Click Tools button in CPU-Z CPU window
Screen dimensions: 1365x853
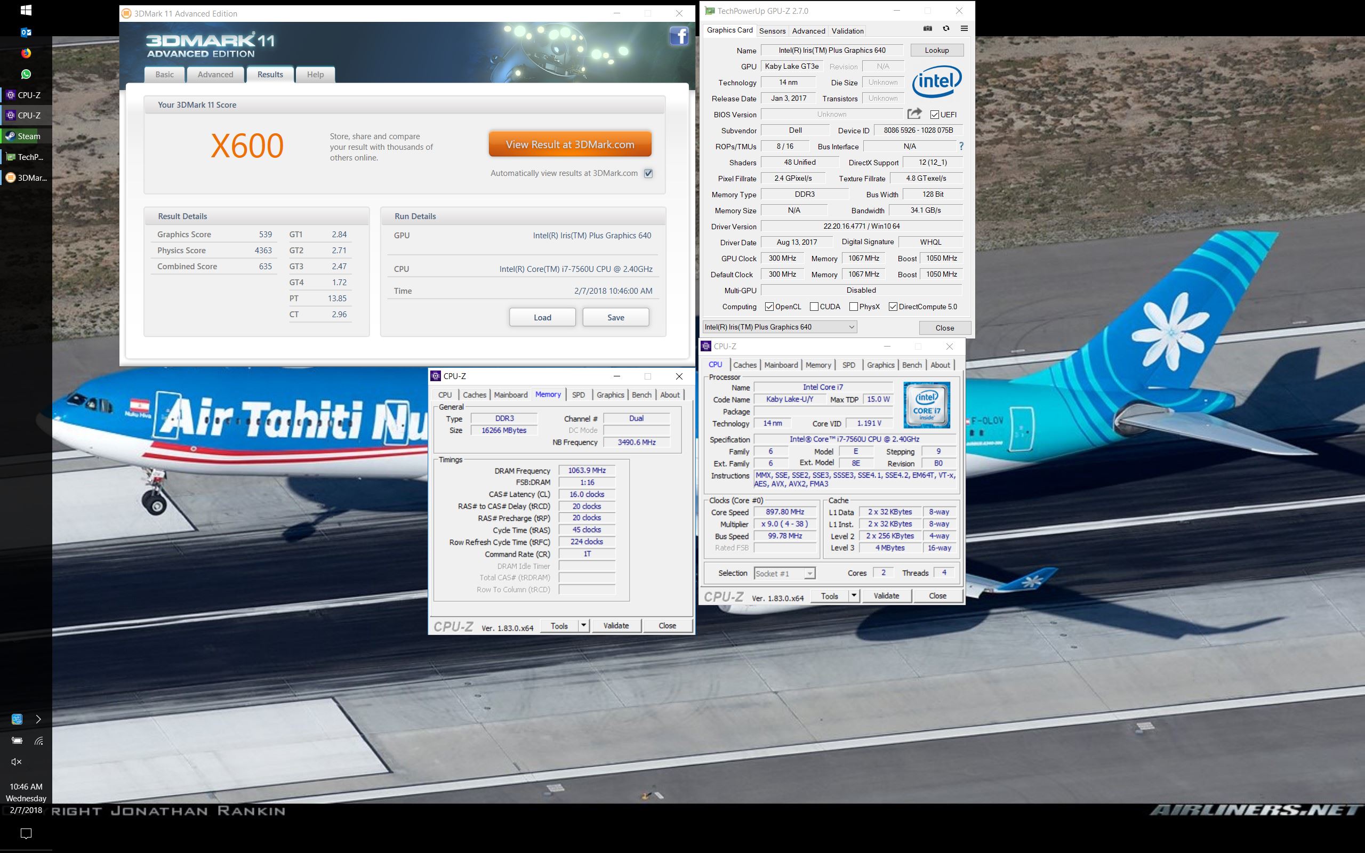[829, 596]
